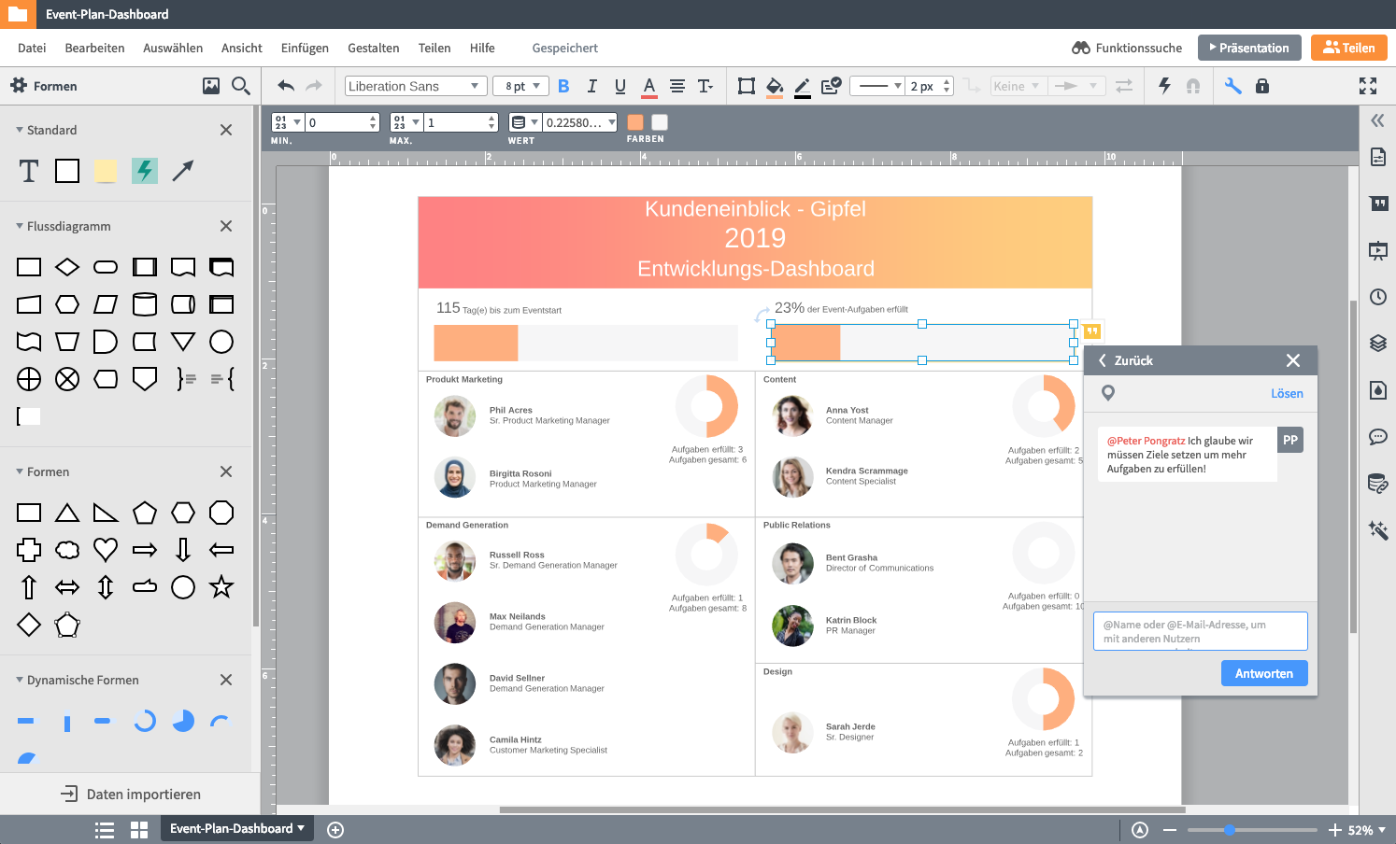Click the lock icon in the toolbar
This screenshot has height=844, width=1396.
click(1261, 86)
